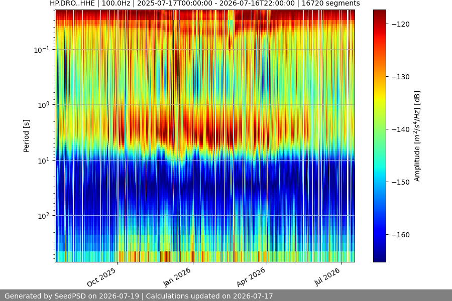Image resolution: width=452 pixels, height=301 pixels.
Task: Click the -120 colorbar tick label
Action: 401,24
